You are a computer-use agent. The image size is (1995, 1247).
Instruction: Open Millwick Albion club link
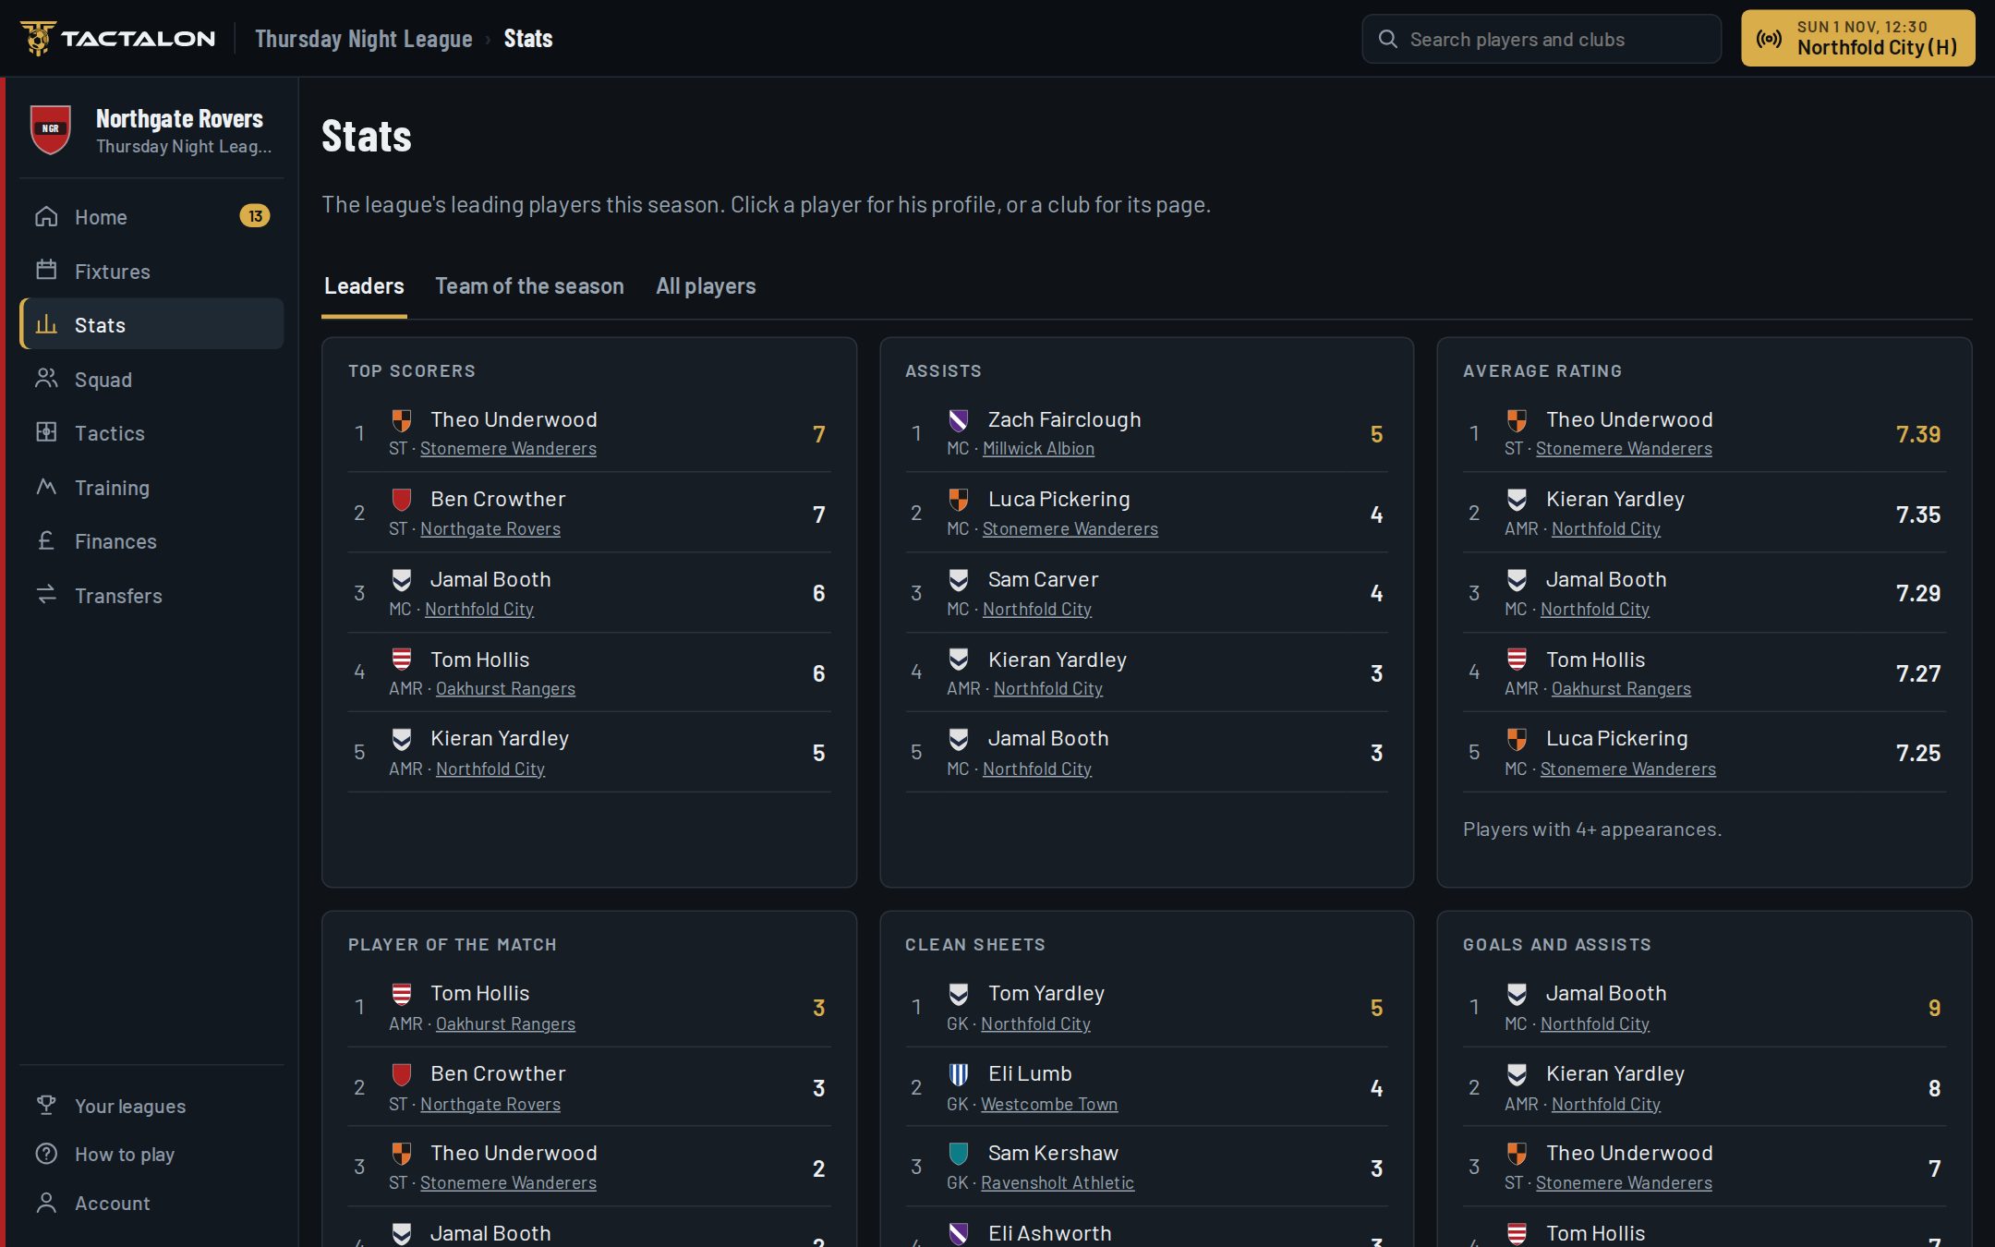(x=1038, y=449)
